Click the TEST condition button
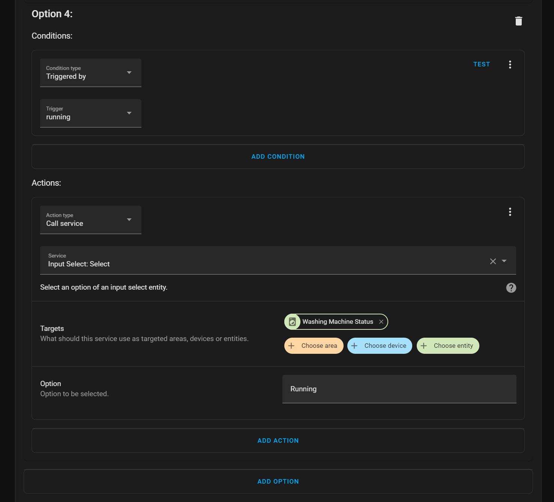 (482, 65)
